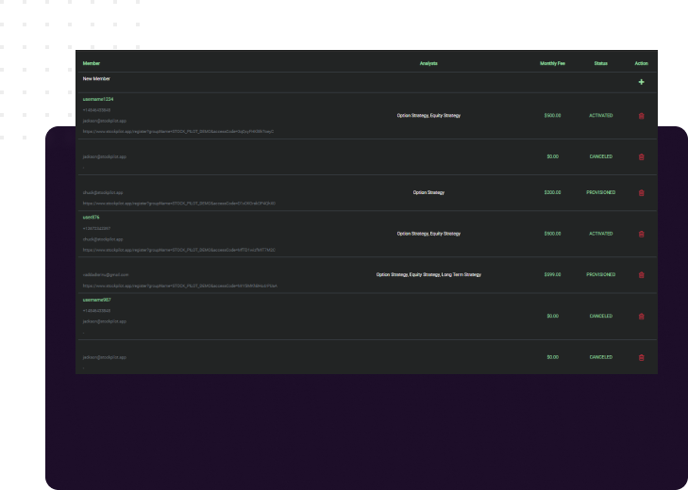This screenshot has width=688, height=490.
Task: Click the New Member row label
Action: click(96, 79)
